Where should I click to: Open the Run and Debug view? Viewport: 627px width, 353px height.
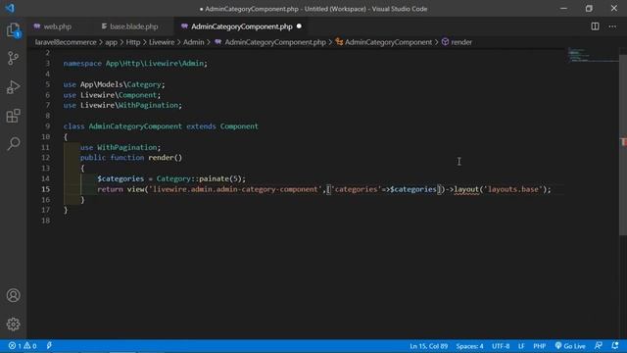13,87
